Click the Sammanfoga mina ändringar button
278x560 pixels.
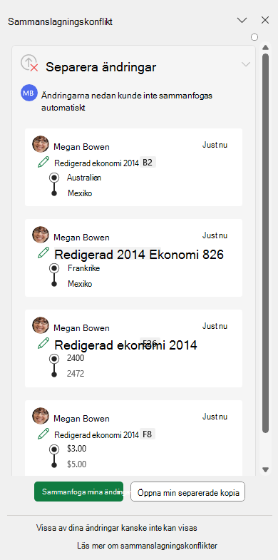click(x=79, y=492)
